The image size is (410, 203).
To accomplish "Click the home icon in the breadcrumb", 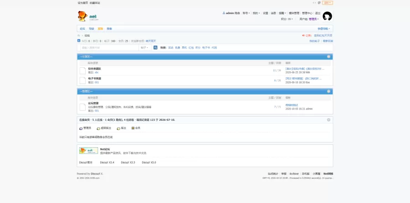I will pos(78,35).
